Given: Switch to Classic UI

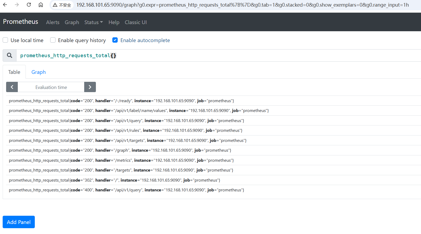Looking at the screenshot, I should 136,22.
